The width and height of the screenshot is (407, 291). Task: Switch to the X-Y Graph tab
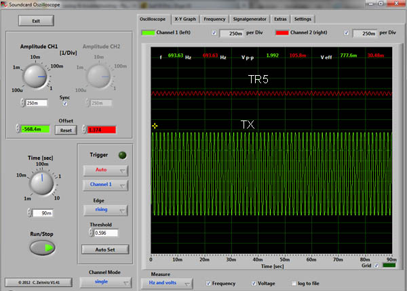tap(185, 19)
